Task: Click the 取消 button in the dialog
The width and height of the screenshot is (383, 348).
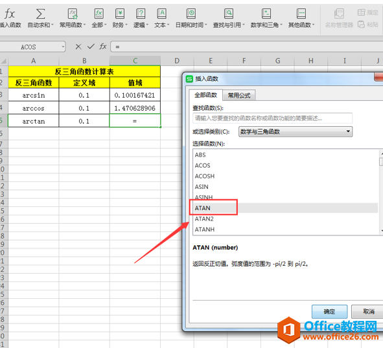Action: [x=368, y=311]
